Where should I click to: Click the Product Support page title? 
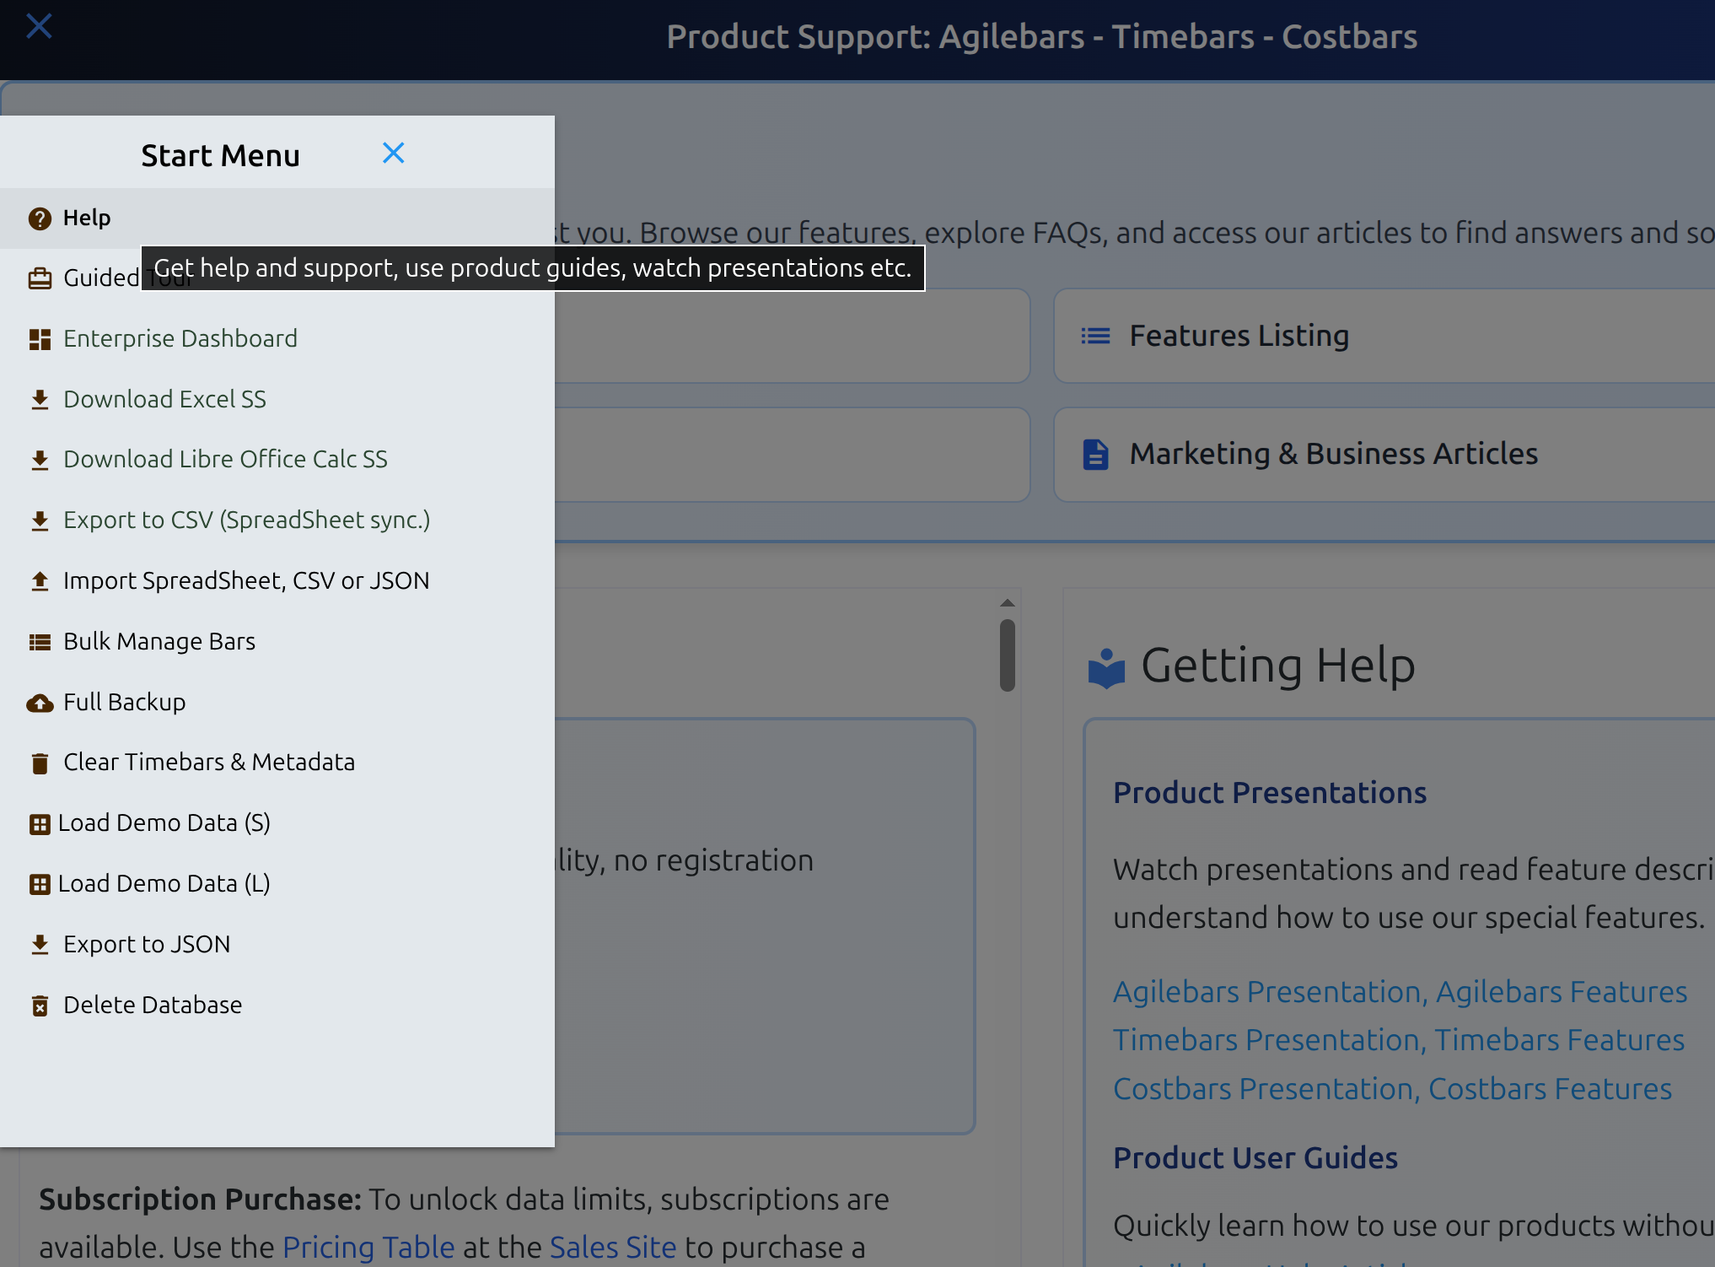pyautogui.click(x=1042, y=37)
